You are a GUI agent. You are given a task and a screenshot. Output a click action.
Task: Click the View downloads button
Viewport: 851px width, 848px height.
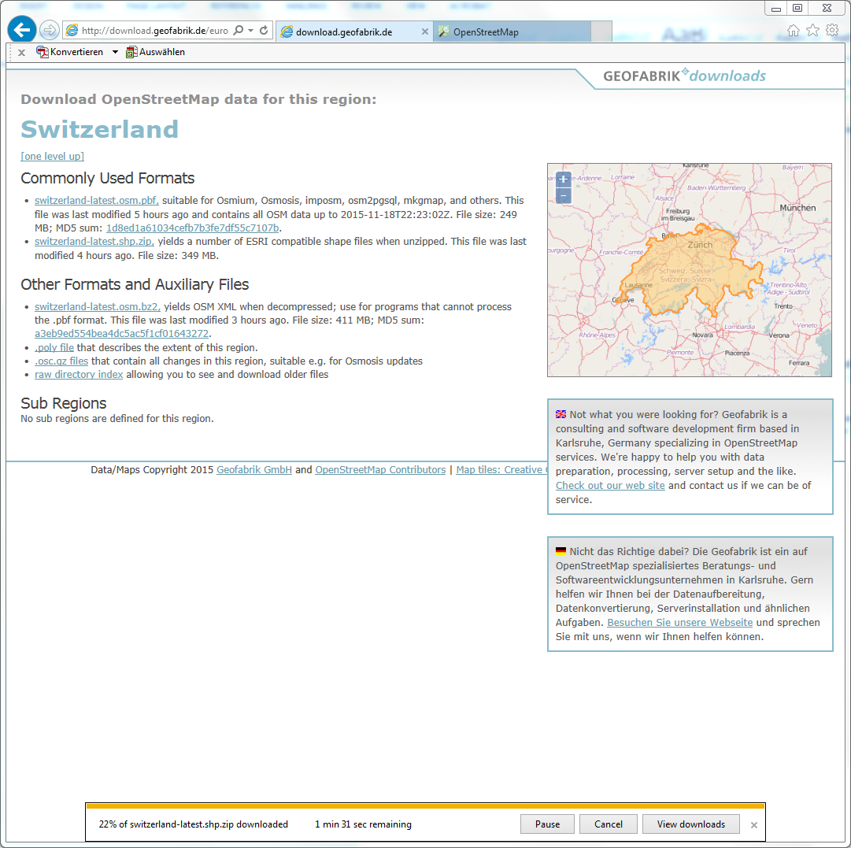click(690, 824)
